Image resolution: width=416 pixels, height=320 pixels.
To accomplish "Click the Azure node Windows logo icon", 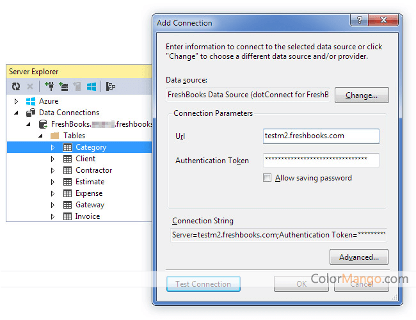I will pos(31,101).
